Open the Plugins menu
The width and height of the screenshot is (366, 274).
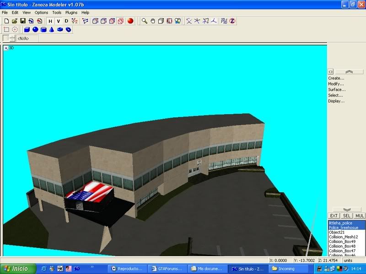[71, 13]
